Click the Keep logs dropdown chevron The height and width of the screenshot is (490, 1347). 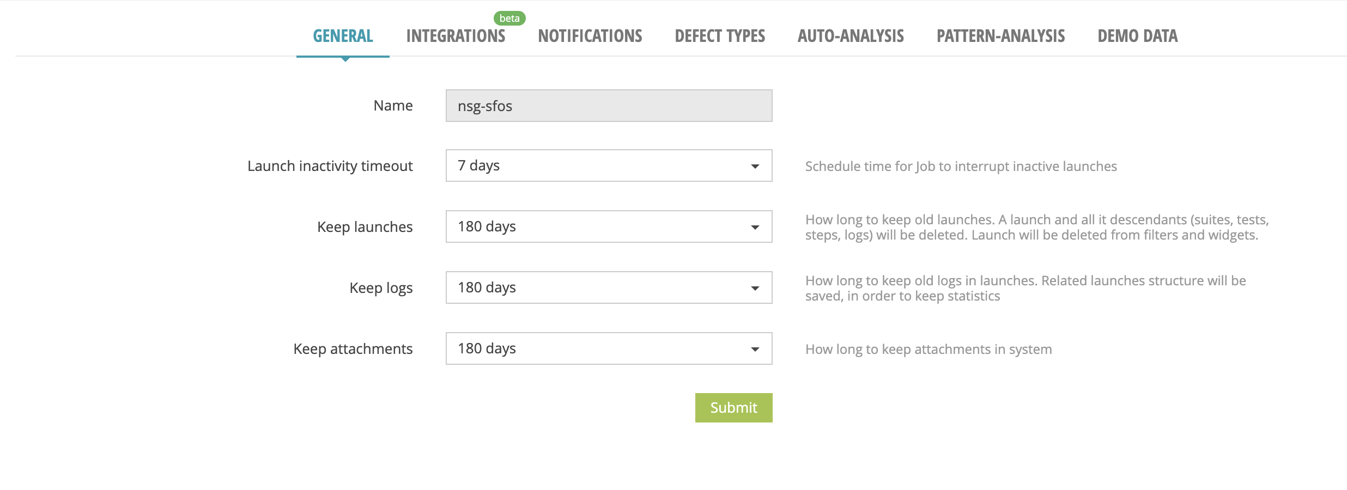click(x=756, y=288)
